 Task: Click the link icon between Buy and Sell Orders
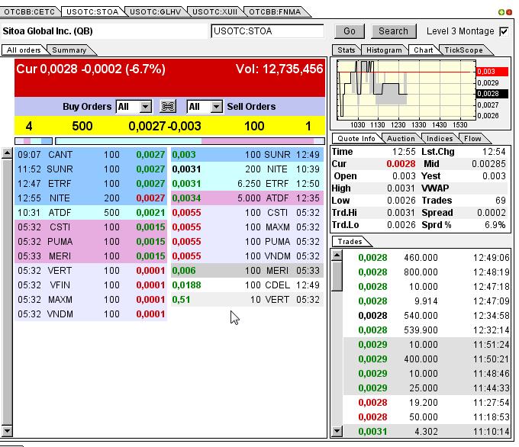[168, 107]
